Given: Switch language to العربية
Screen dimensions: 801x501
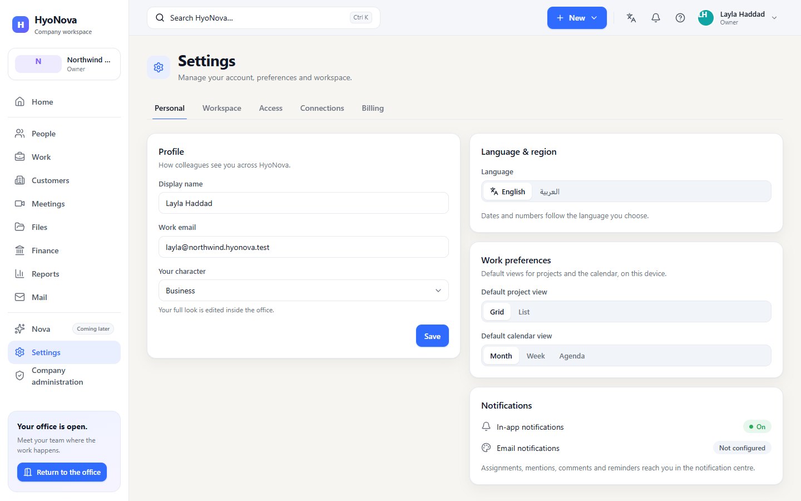Looking at the screenshot, I should pyautogui.click(x=550, y=191).
